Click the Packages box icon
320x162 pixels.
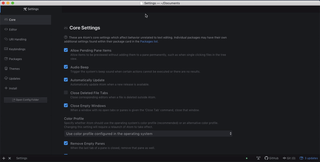pyautogui.click(x=6, y=59)
